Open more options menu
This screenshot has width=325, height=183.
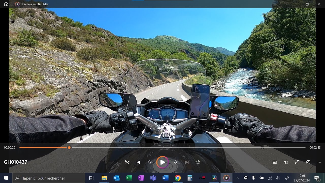point(319,162)
